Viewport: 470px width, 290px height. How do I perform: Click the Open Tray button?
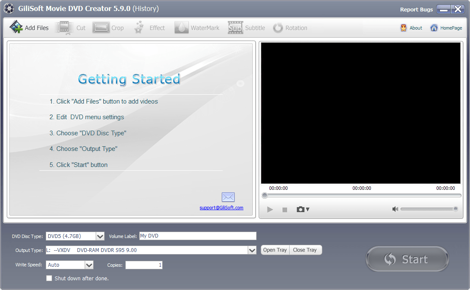(x=275, y=250)
